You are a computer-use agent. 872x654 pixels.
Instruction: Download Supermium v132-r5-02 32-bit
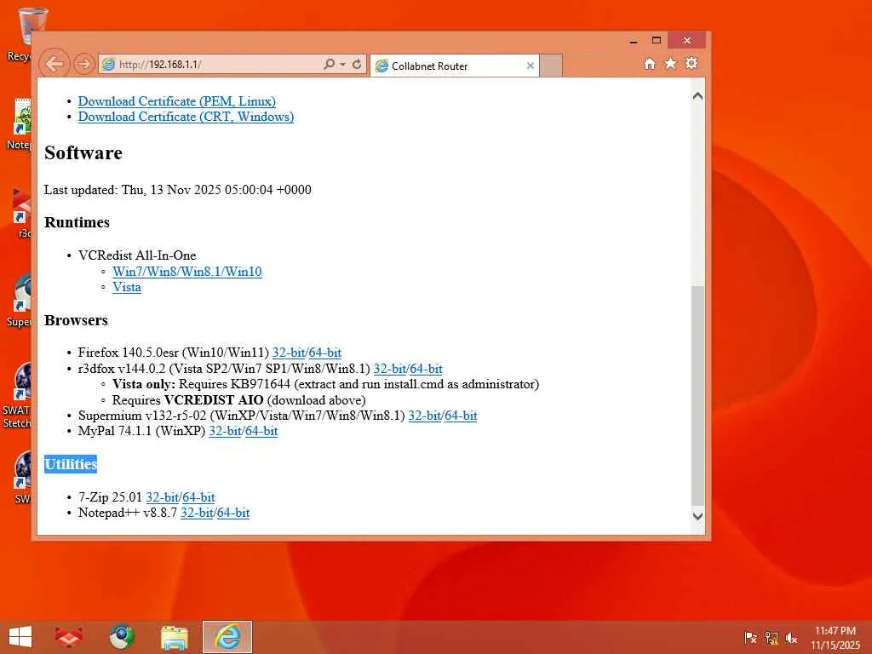425,416
